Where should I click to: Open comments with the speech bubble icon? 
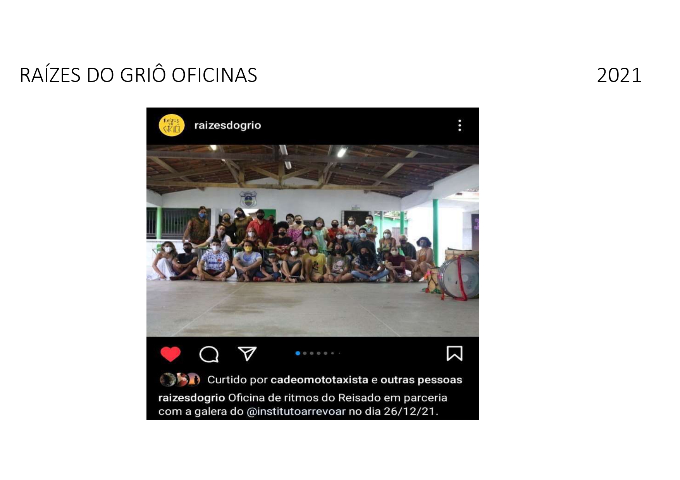209,354
